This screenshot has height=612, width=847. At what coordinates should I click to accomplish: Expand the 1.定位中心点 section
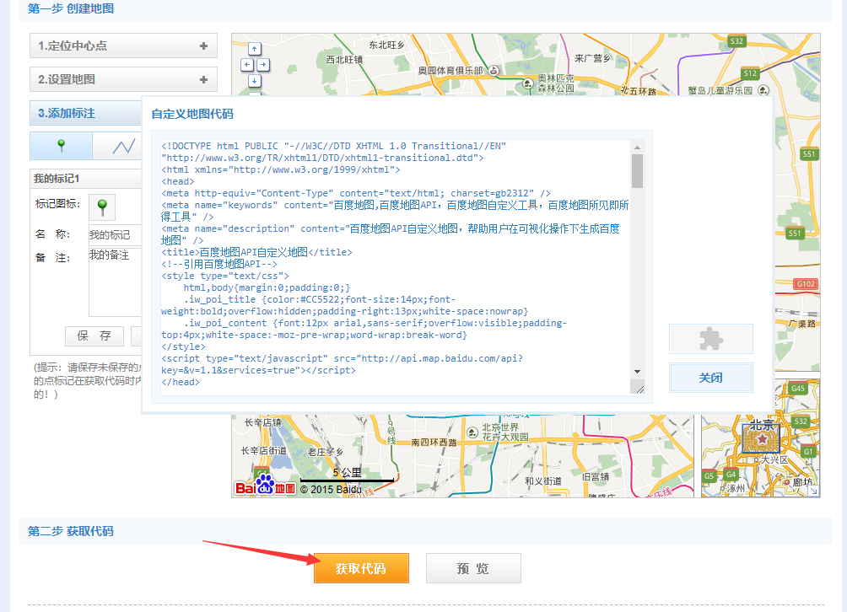(123, 45)
